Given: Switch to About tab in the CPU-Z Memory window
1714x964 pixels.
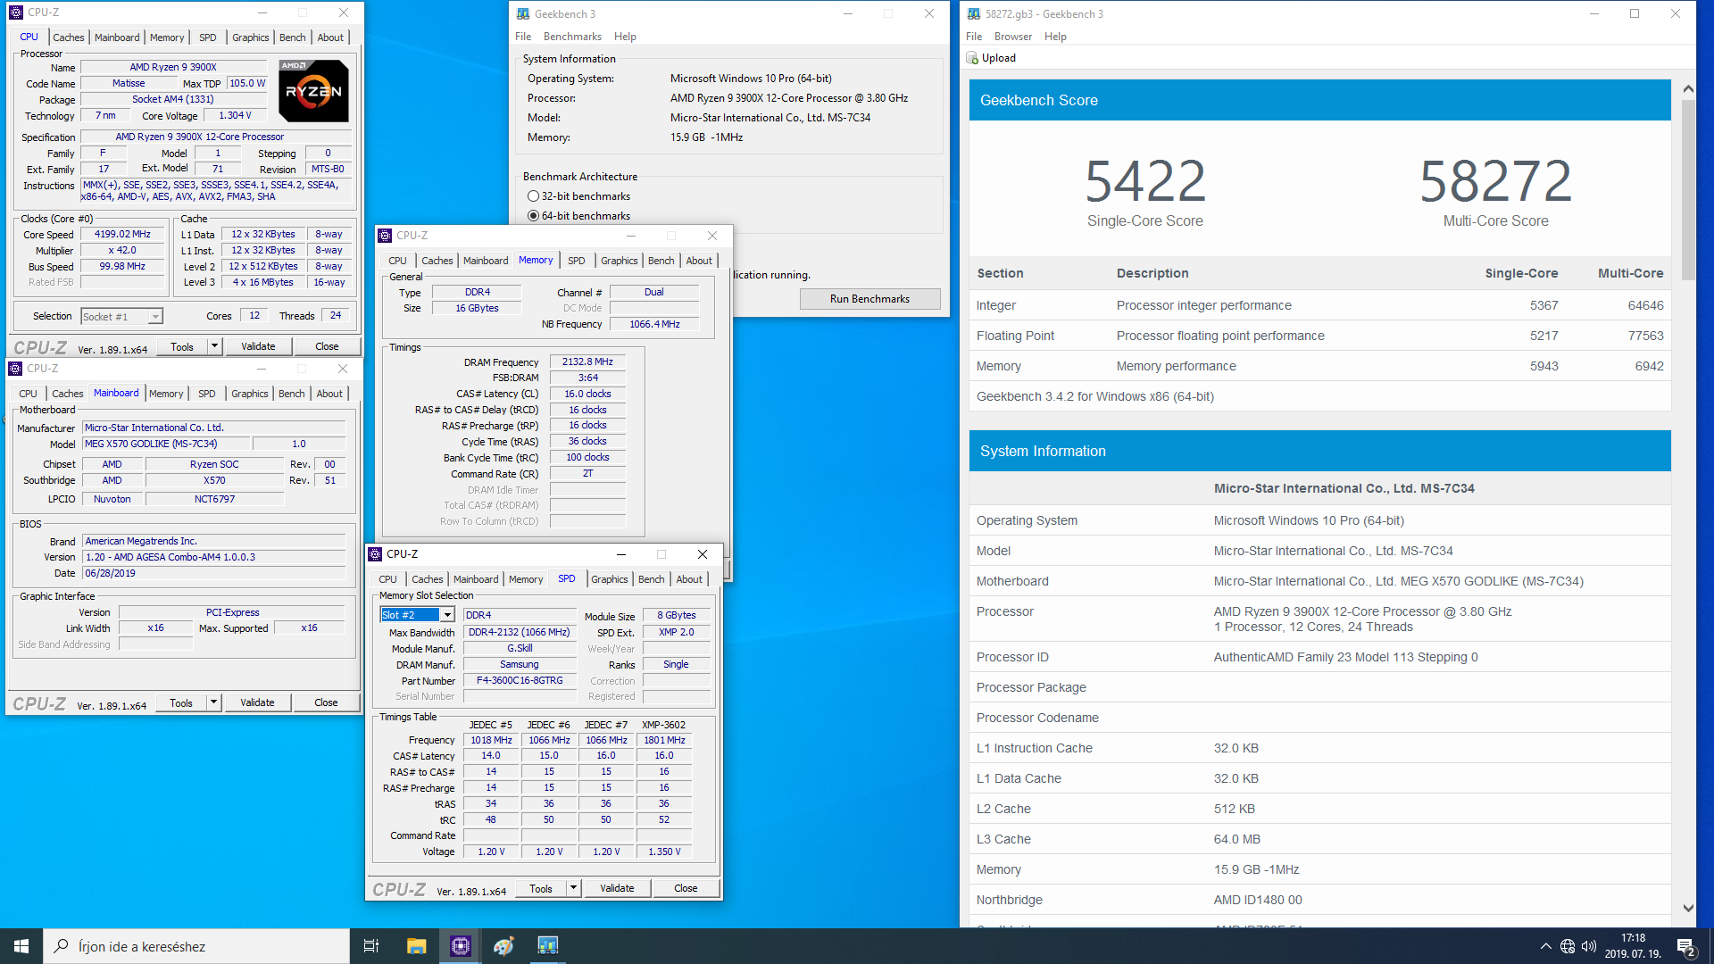Looking at the screenshot, I should click(x=699, y=261).
